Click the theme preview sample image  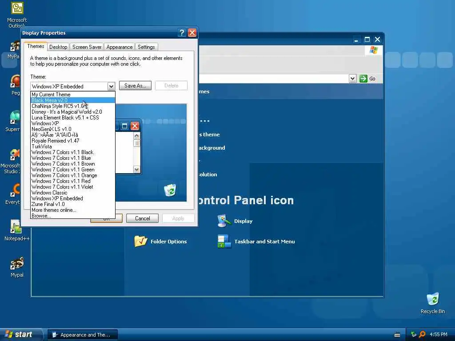(151, 153)
